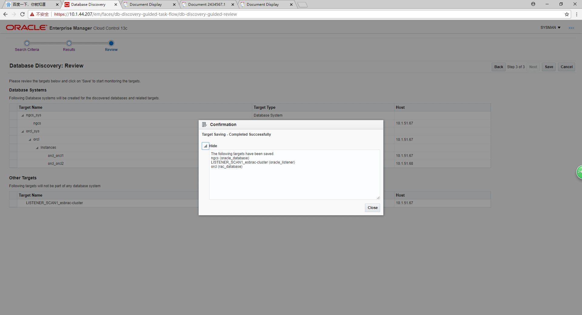Go Back to previous discovery step
The height and width of the screenshot is (315, 582).
[498, 67]
